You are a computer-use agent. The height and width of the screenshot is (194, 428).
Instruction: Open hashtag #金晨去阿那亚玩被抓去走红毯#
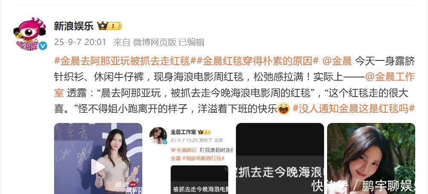(x=122, y=61)
